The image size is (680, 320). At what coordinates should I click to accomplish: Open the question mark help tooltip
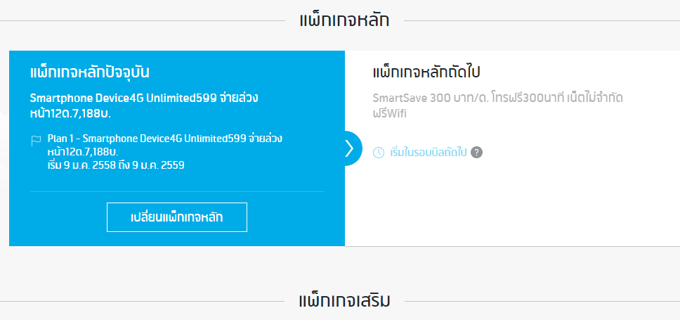pyautogui.click(x=477, y=152)
